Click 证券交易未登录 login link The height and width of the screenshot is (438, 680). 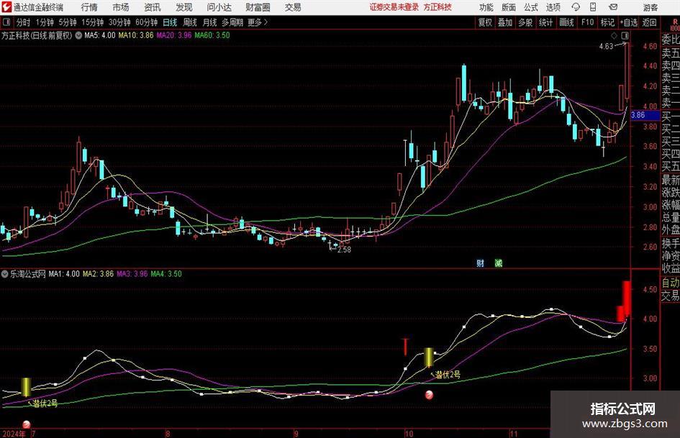(394, 7)
